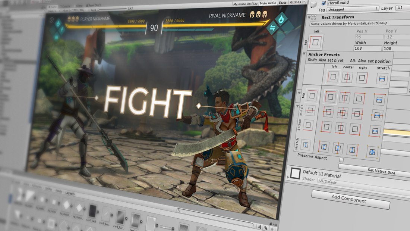Switch to the Scene tab
Viewport: 410px width, 231px height.
tap(79, 6)
